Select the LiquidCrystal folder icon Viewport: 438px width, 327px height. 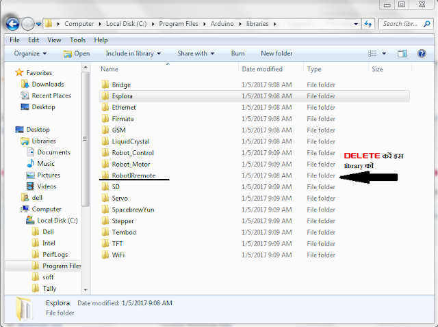click(105, 141)
